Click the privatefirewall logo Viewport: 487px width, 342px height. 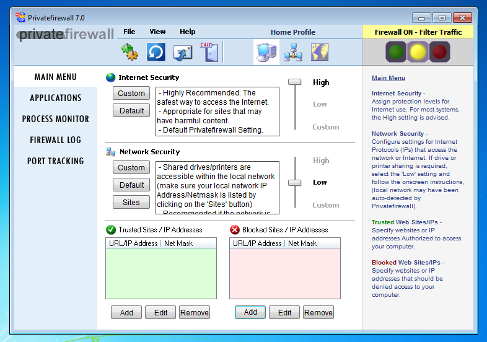click(65, 34)
